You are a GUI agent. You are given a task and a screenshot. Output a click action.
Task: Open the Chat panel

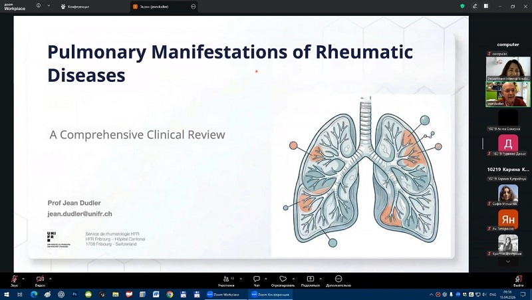257,279
